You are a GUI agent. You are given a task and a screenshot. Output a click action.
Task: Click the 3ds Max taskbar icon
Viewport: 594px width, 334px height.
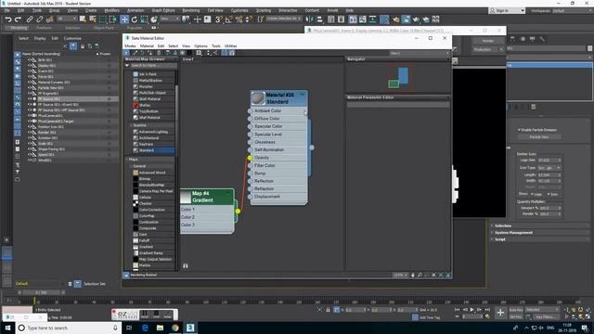point(190,328)
